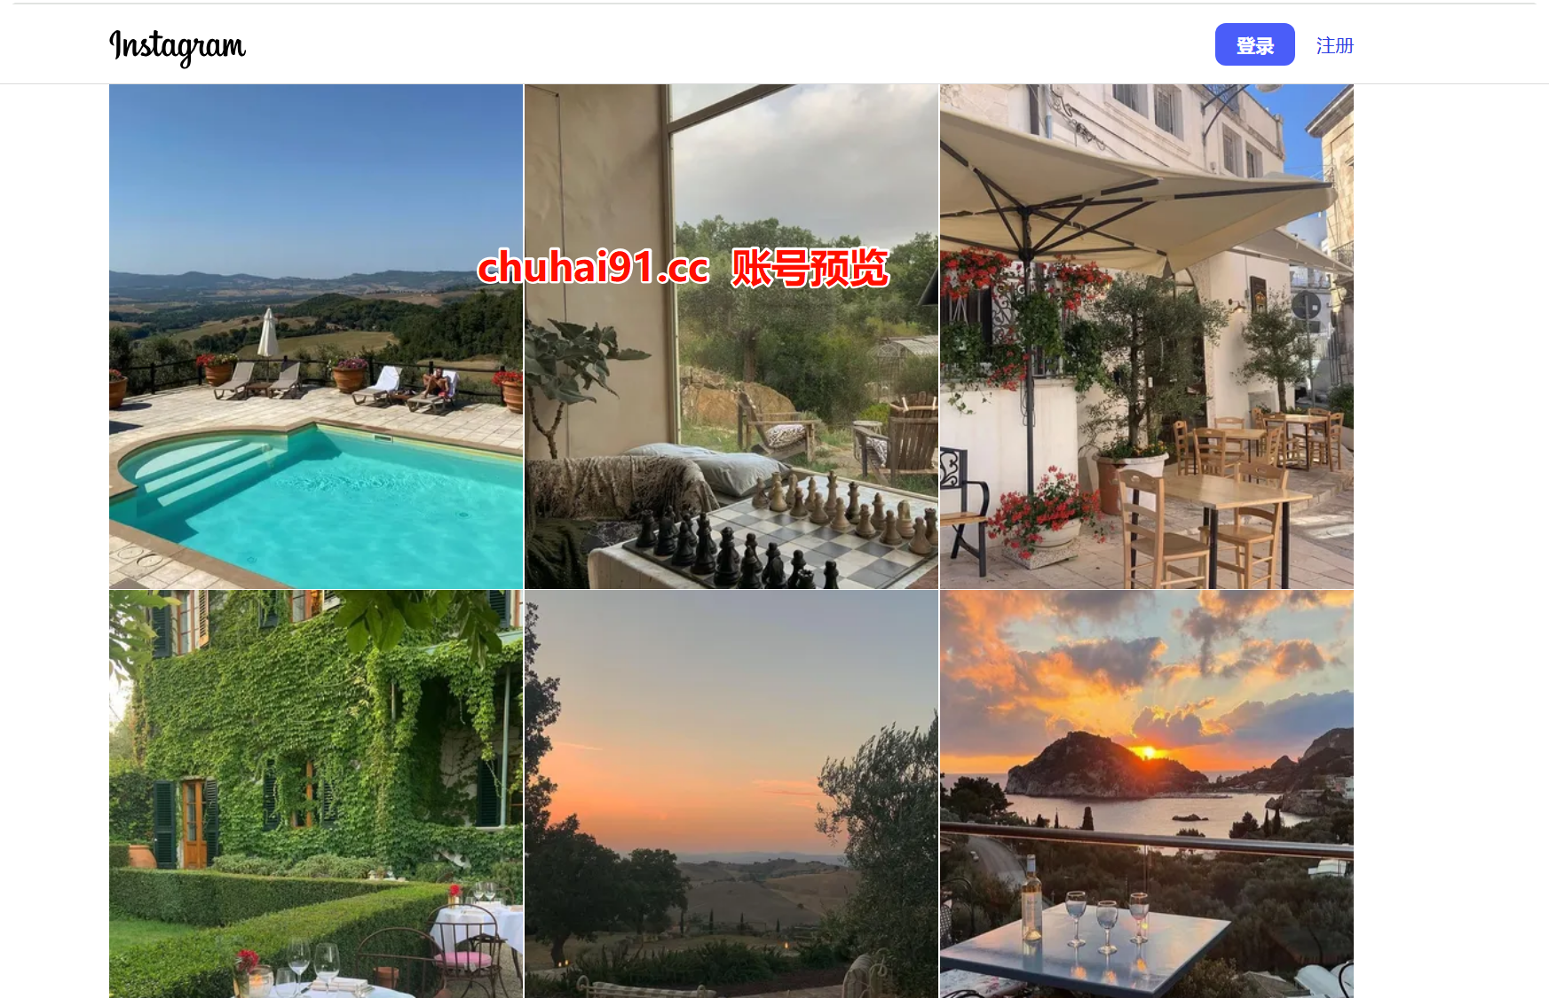
Task: Click the closed white parasol beside the pool
Action: [x=268, y=333]
